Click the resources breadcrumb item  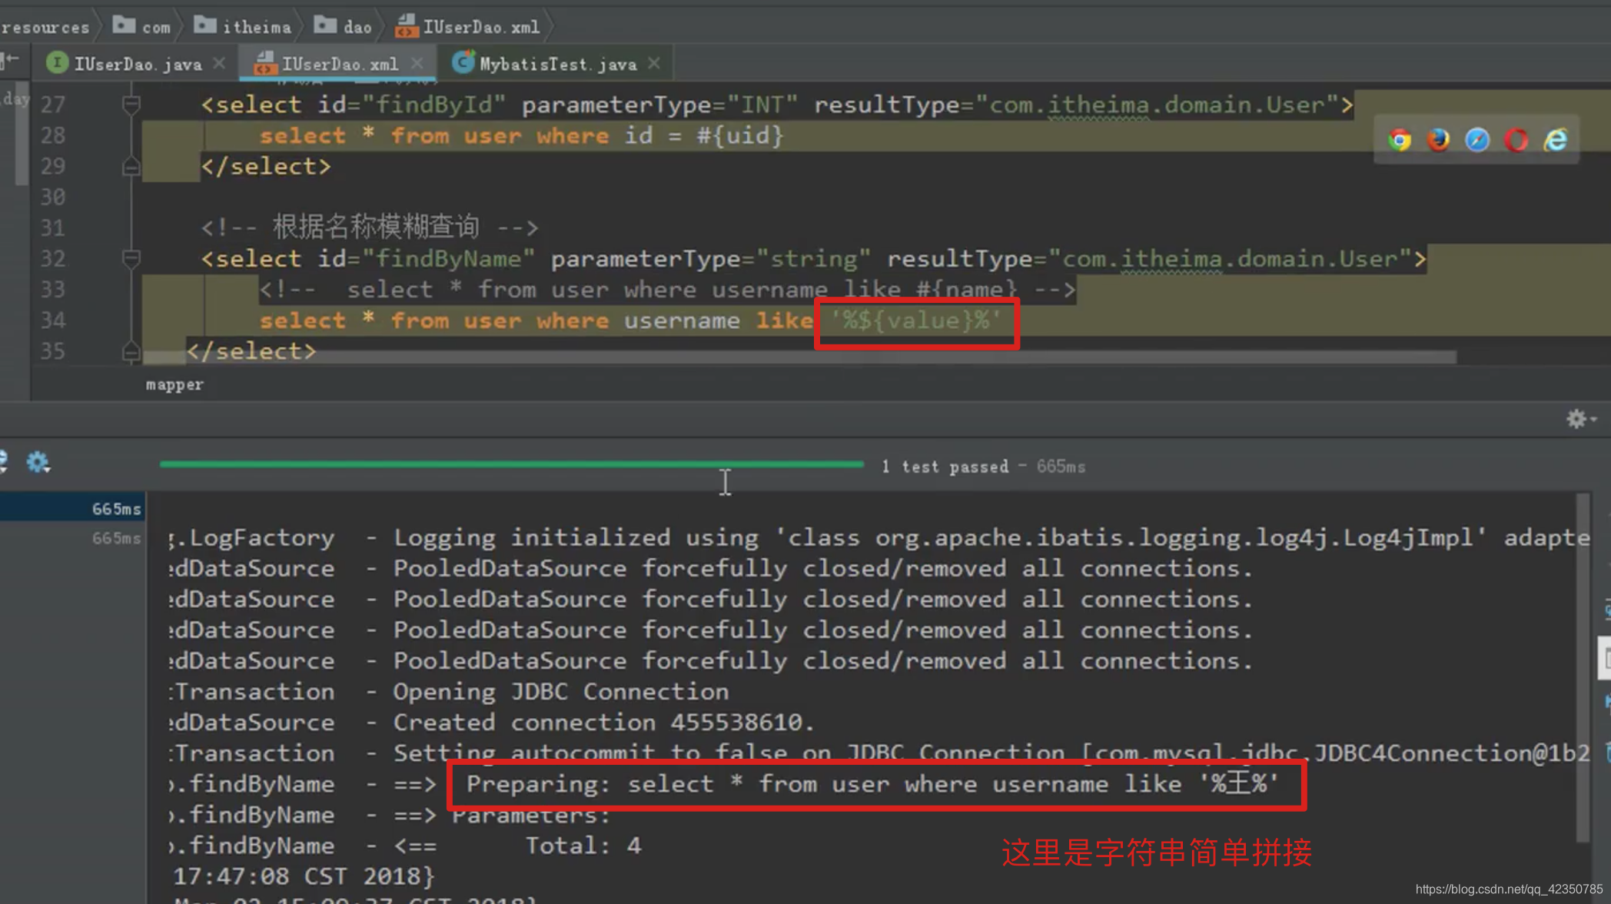click(45, 28)
